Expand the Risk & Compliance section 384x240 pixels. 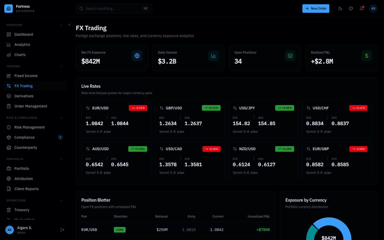[61, 118]
